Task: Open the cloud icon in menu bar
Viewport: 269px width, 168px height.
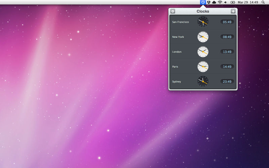Action: tap(214, 2)
